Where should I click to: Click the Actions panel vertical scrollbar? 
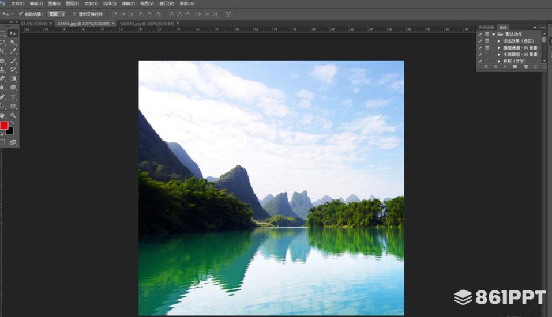pos(545,47)
